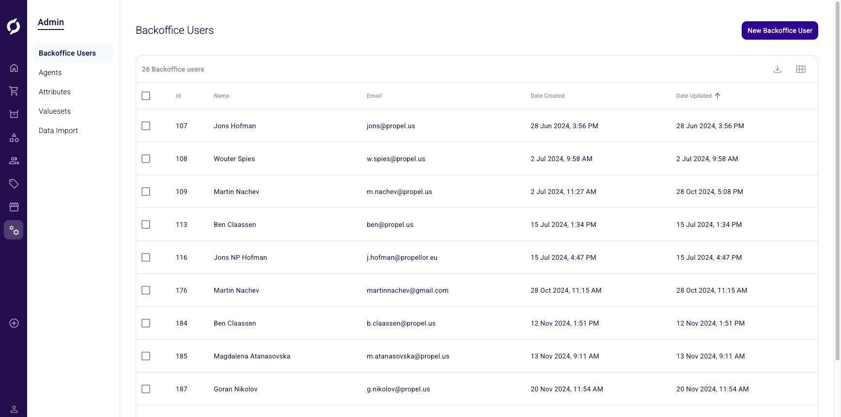Open the price tag icon in sidebar

14,184
